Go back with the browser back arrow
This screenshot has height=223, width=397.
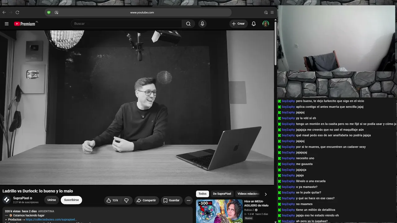4,12
